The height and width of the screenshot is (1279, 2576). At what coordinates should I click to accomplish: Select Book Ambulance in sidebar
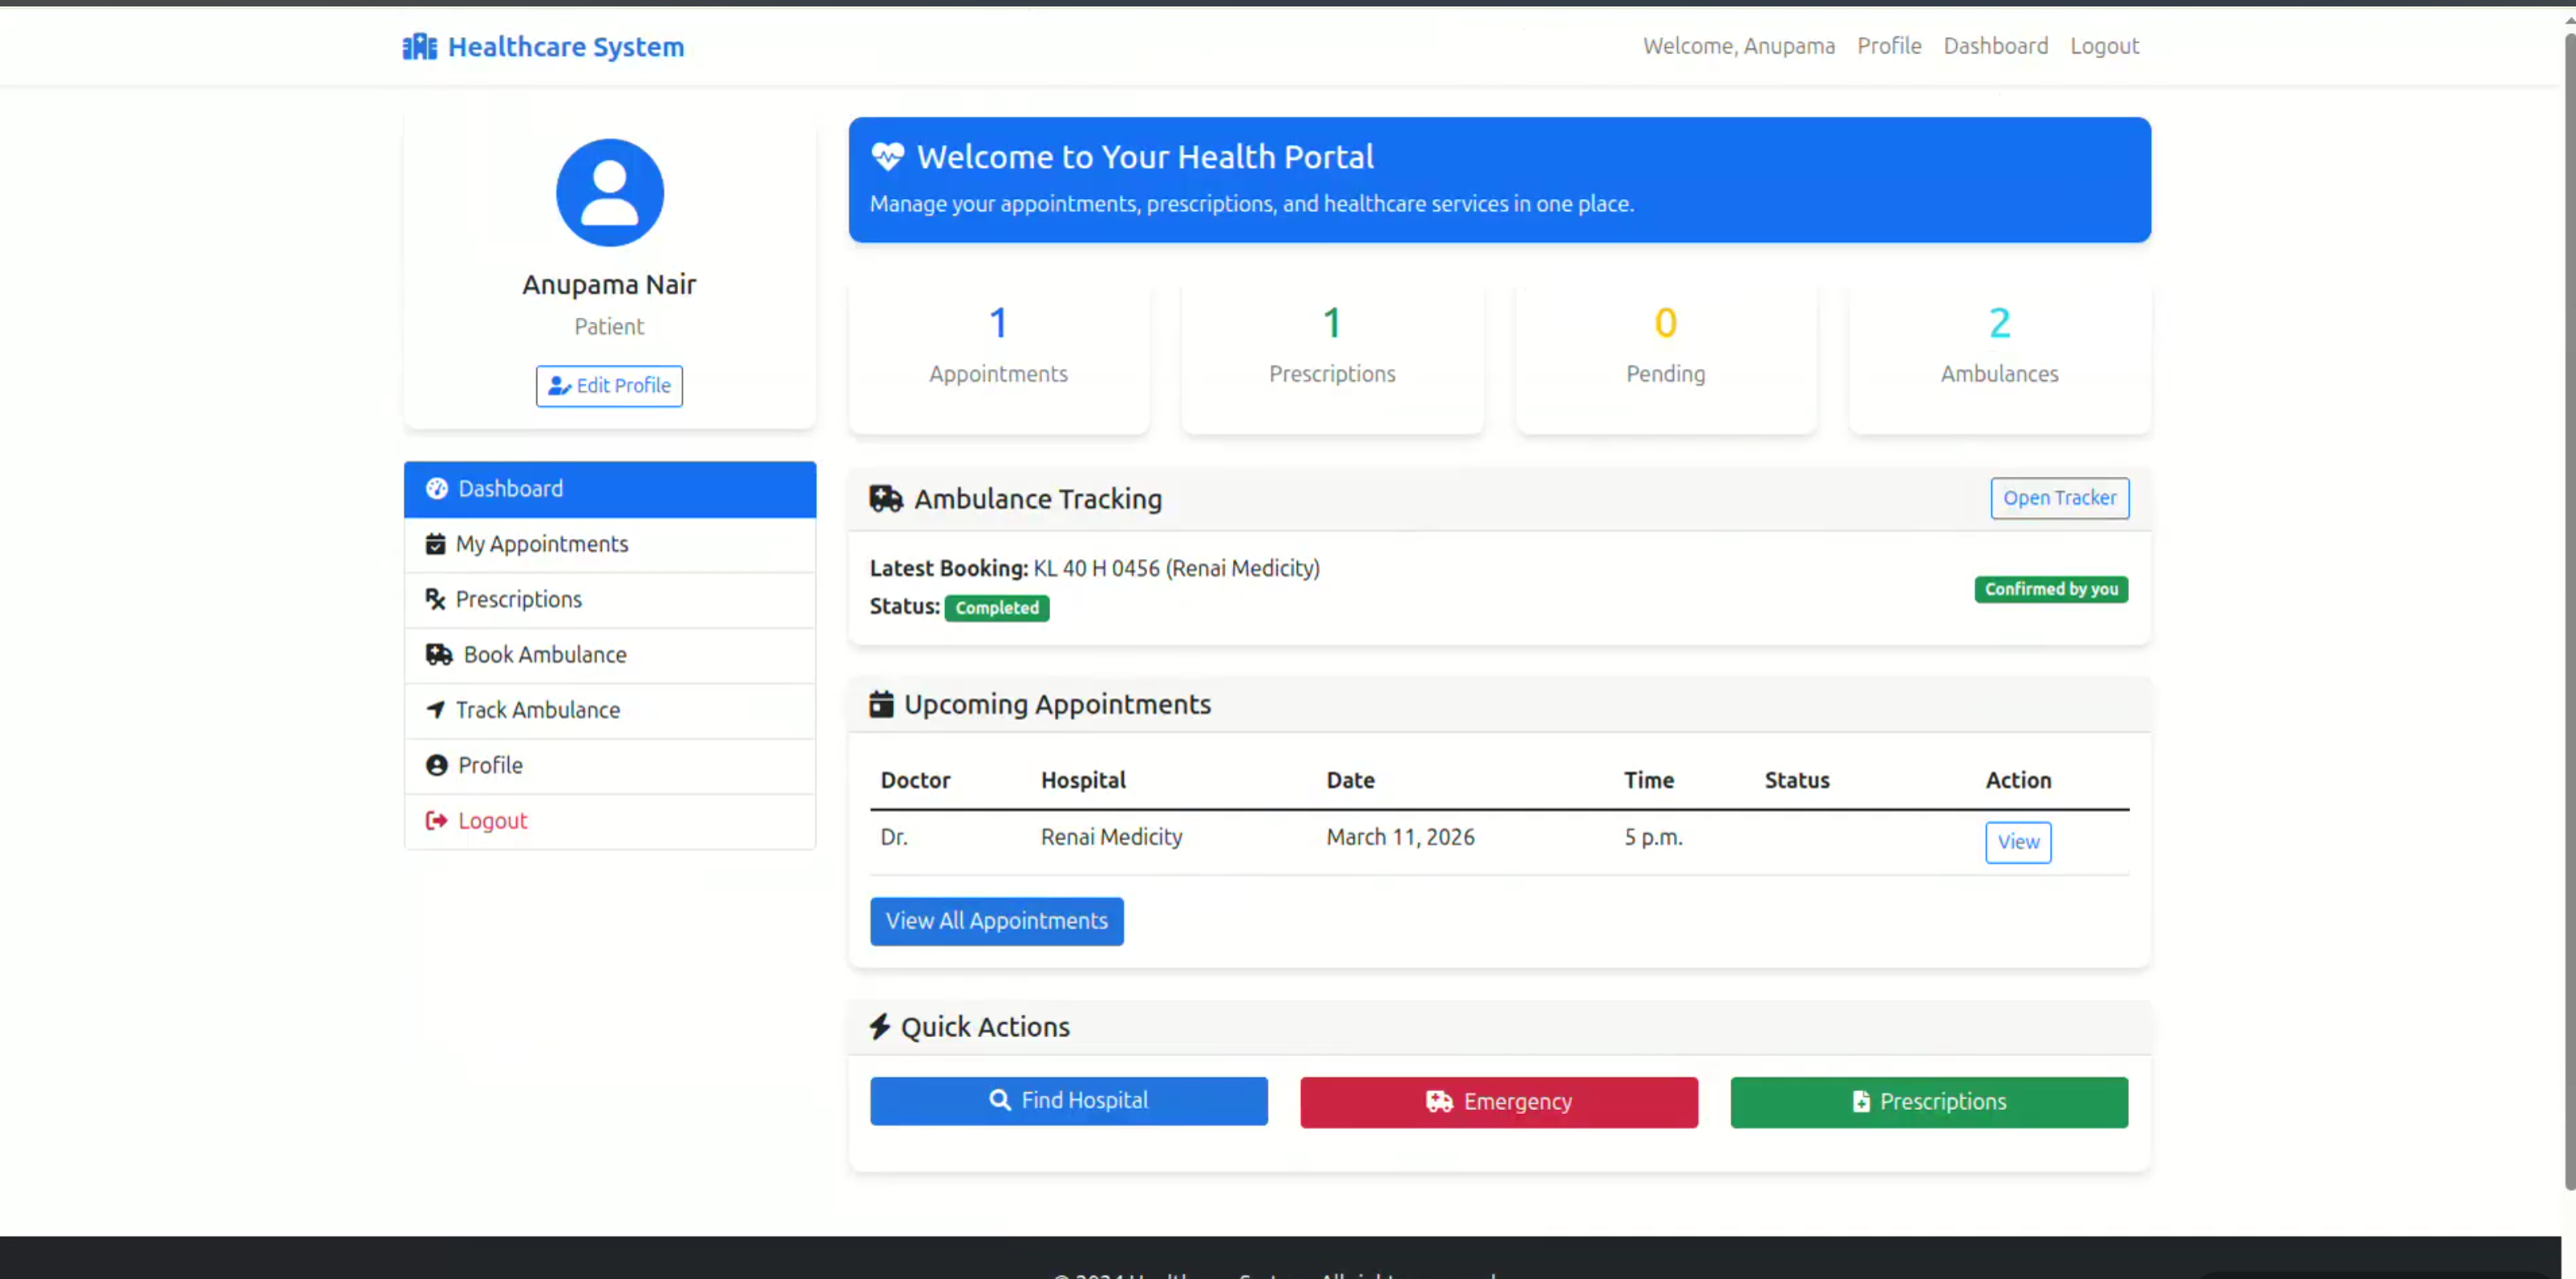[609, 655]
